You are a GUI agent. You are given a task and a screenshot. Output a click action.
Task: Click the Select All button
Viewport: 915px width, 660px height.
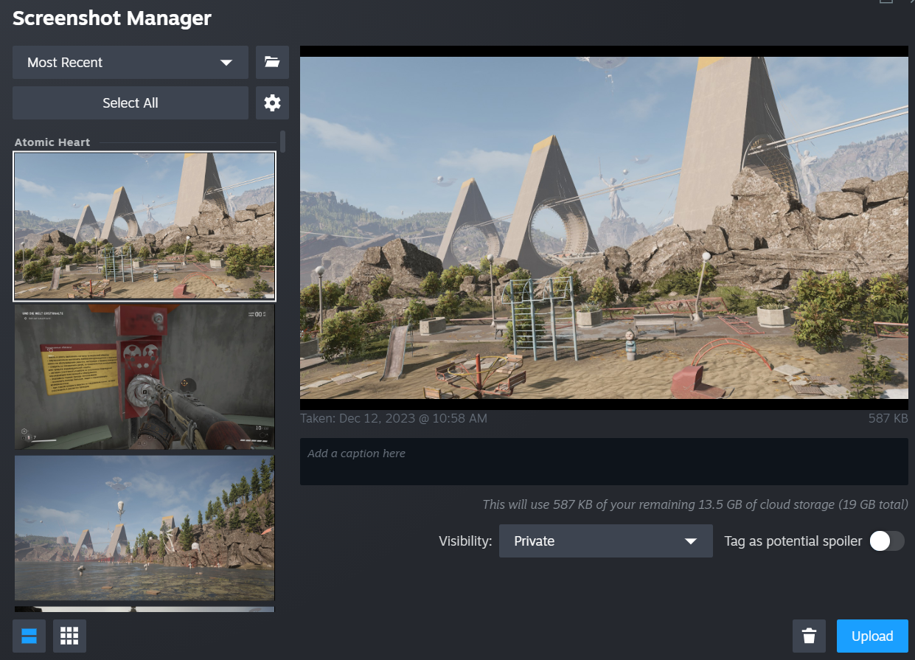pos(131,103)
